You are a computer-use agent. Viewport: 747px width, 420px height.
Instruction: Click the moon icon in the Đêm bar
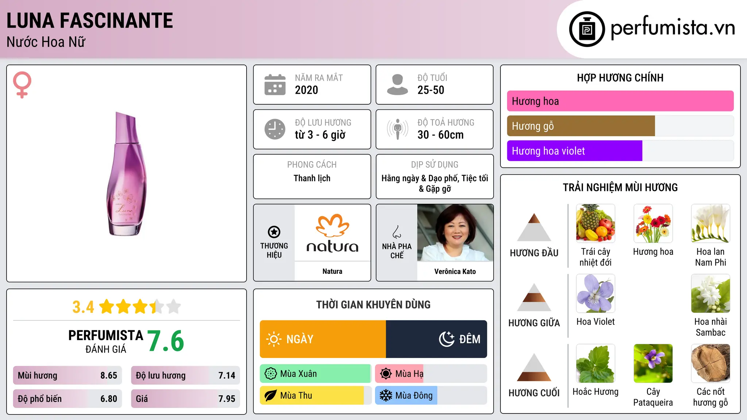click(447, 339)
